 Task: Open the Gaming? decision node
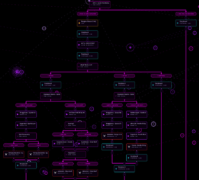click(75, 125)
